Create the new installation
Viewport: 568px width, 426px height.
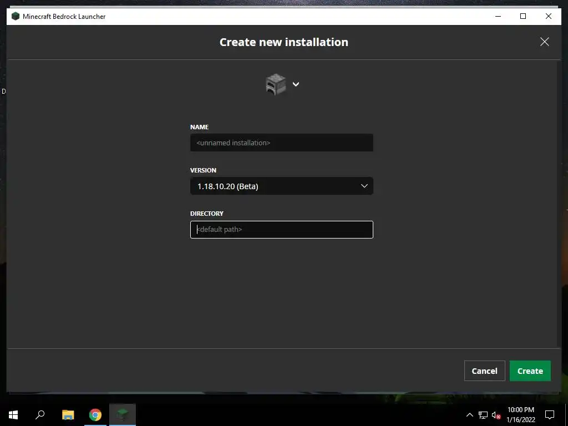530,371
